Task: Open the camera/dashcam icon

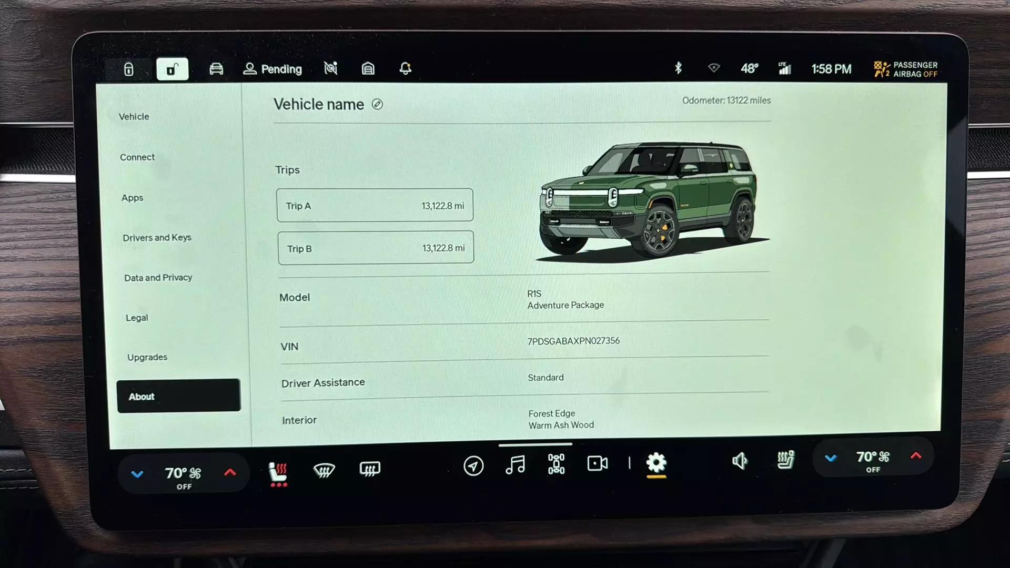Action: coord(597,463)
